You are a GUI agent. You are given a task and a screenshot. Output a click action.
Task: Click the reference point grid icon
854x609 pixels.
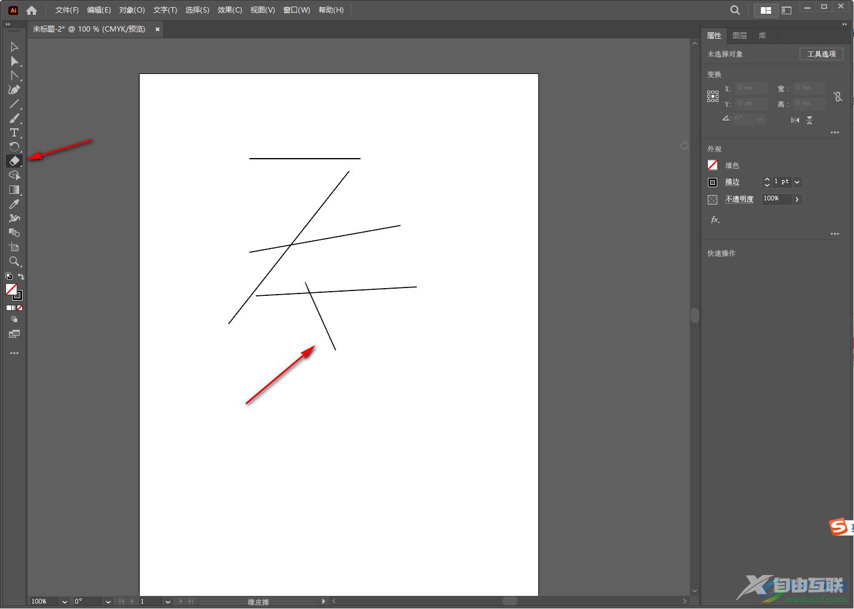[713, 97]
